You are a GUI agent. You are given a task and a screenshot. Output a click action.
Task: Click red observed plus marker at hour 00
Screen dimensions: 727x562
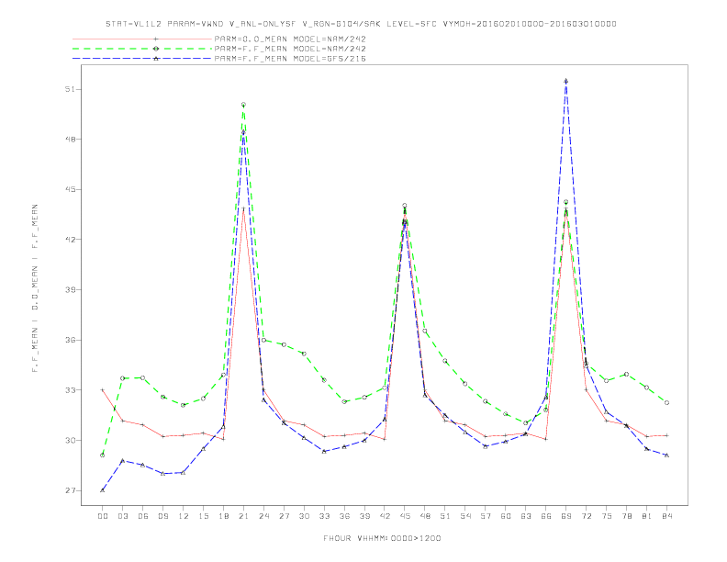(x=103, y=390)
